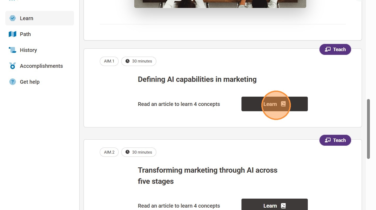Go to History in sidebar
Image resolution: width=376 pixels, height=210 pixels.
coord(28,50)
